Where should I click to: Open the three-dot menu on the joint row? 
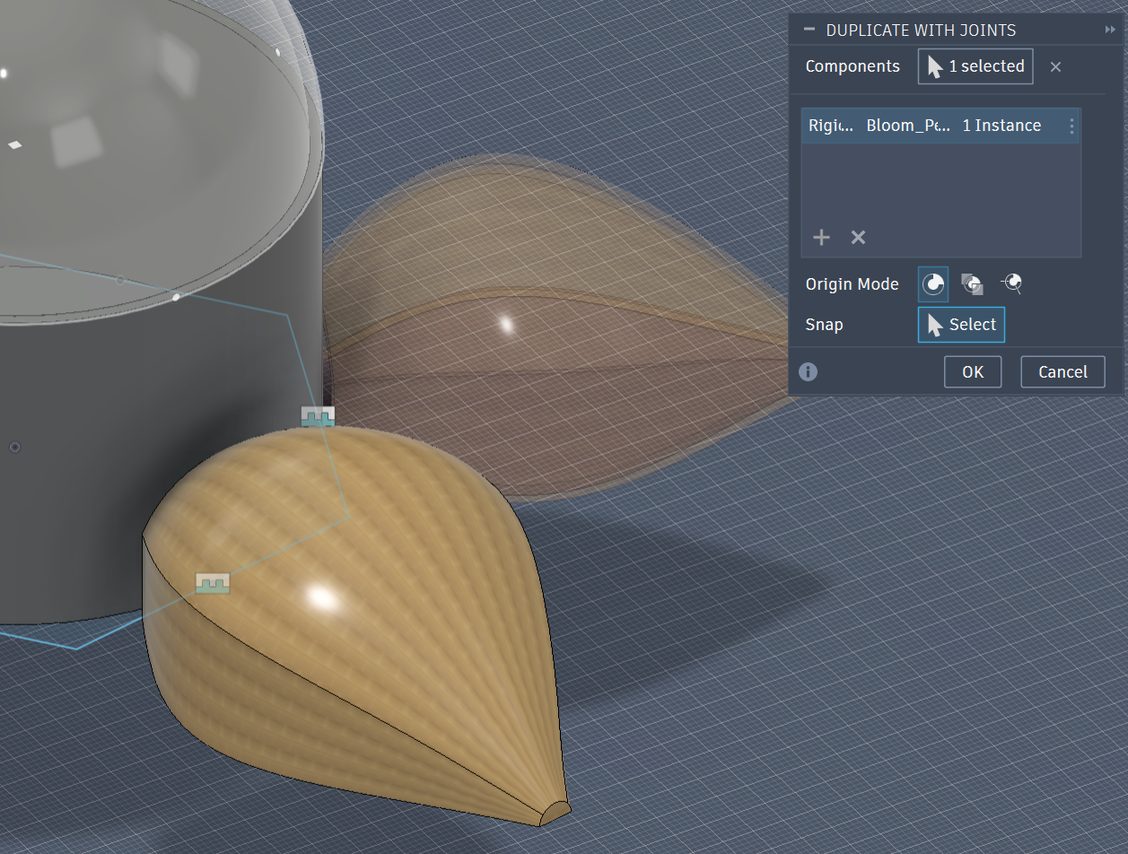[1071, 126]
